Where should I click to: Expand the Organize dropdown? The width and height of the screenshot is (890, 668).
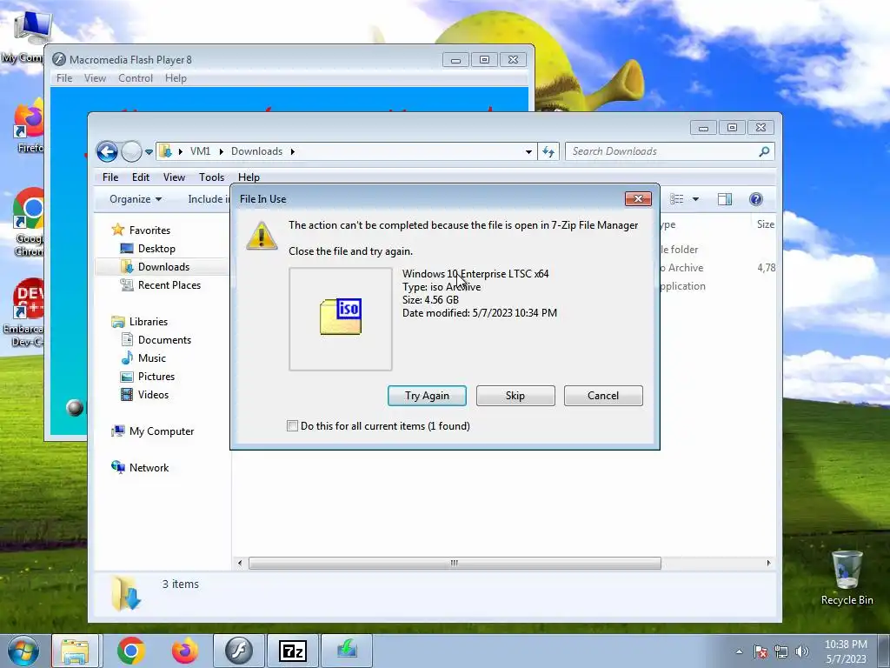(x=135, y=199)
